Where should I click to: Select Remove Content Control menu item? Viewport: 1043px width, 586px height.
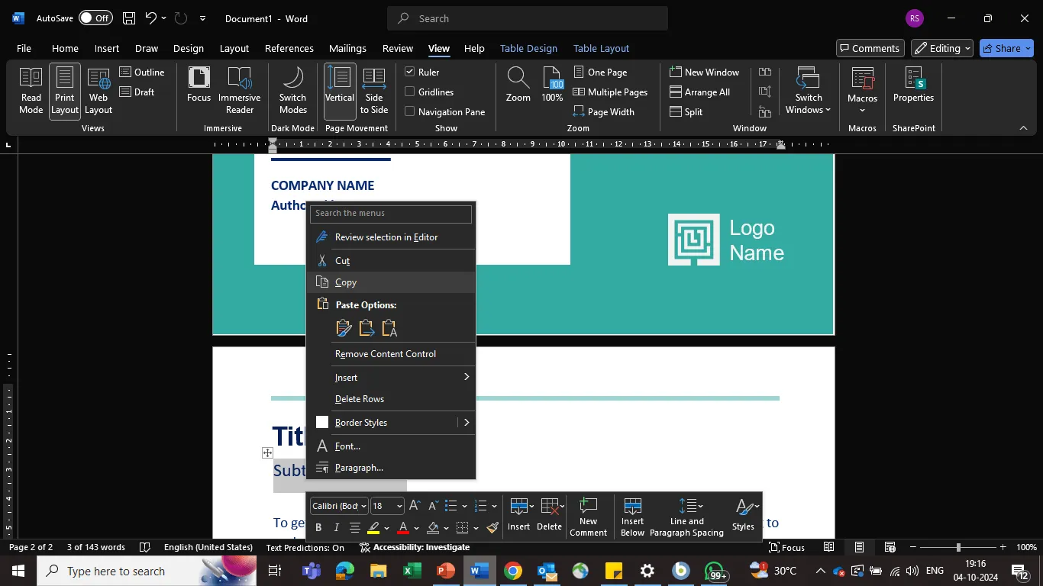(391, 354)
